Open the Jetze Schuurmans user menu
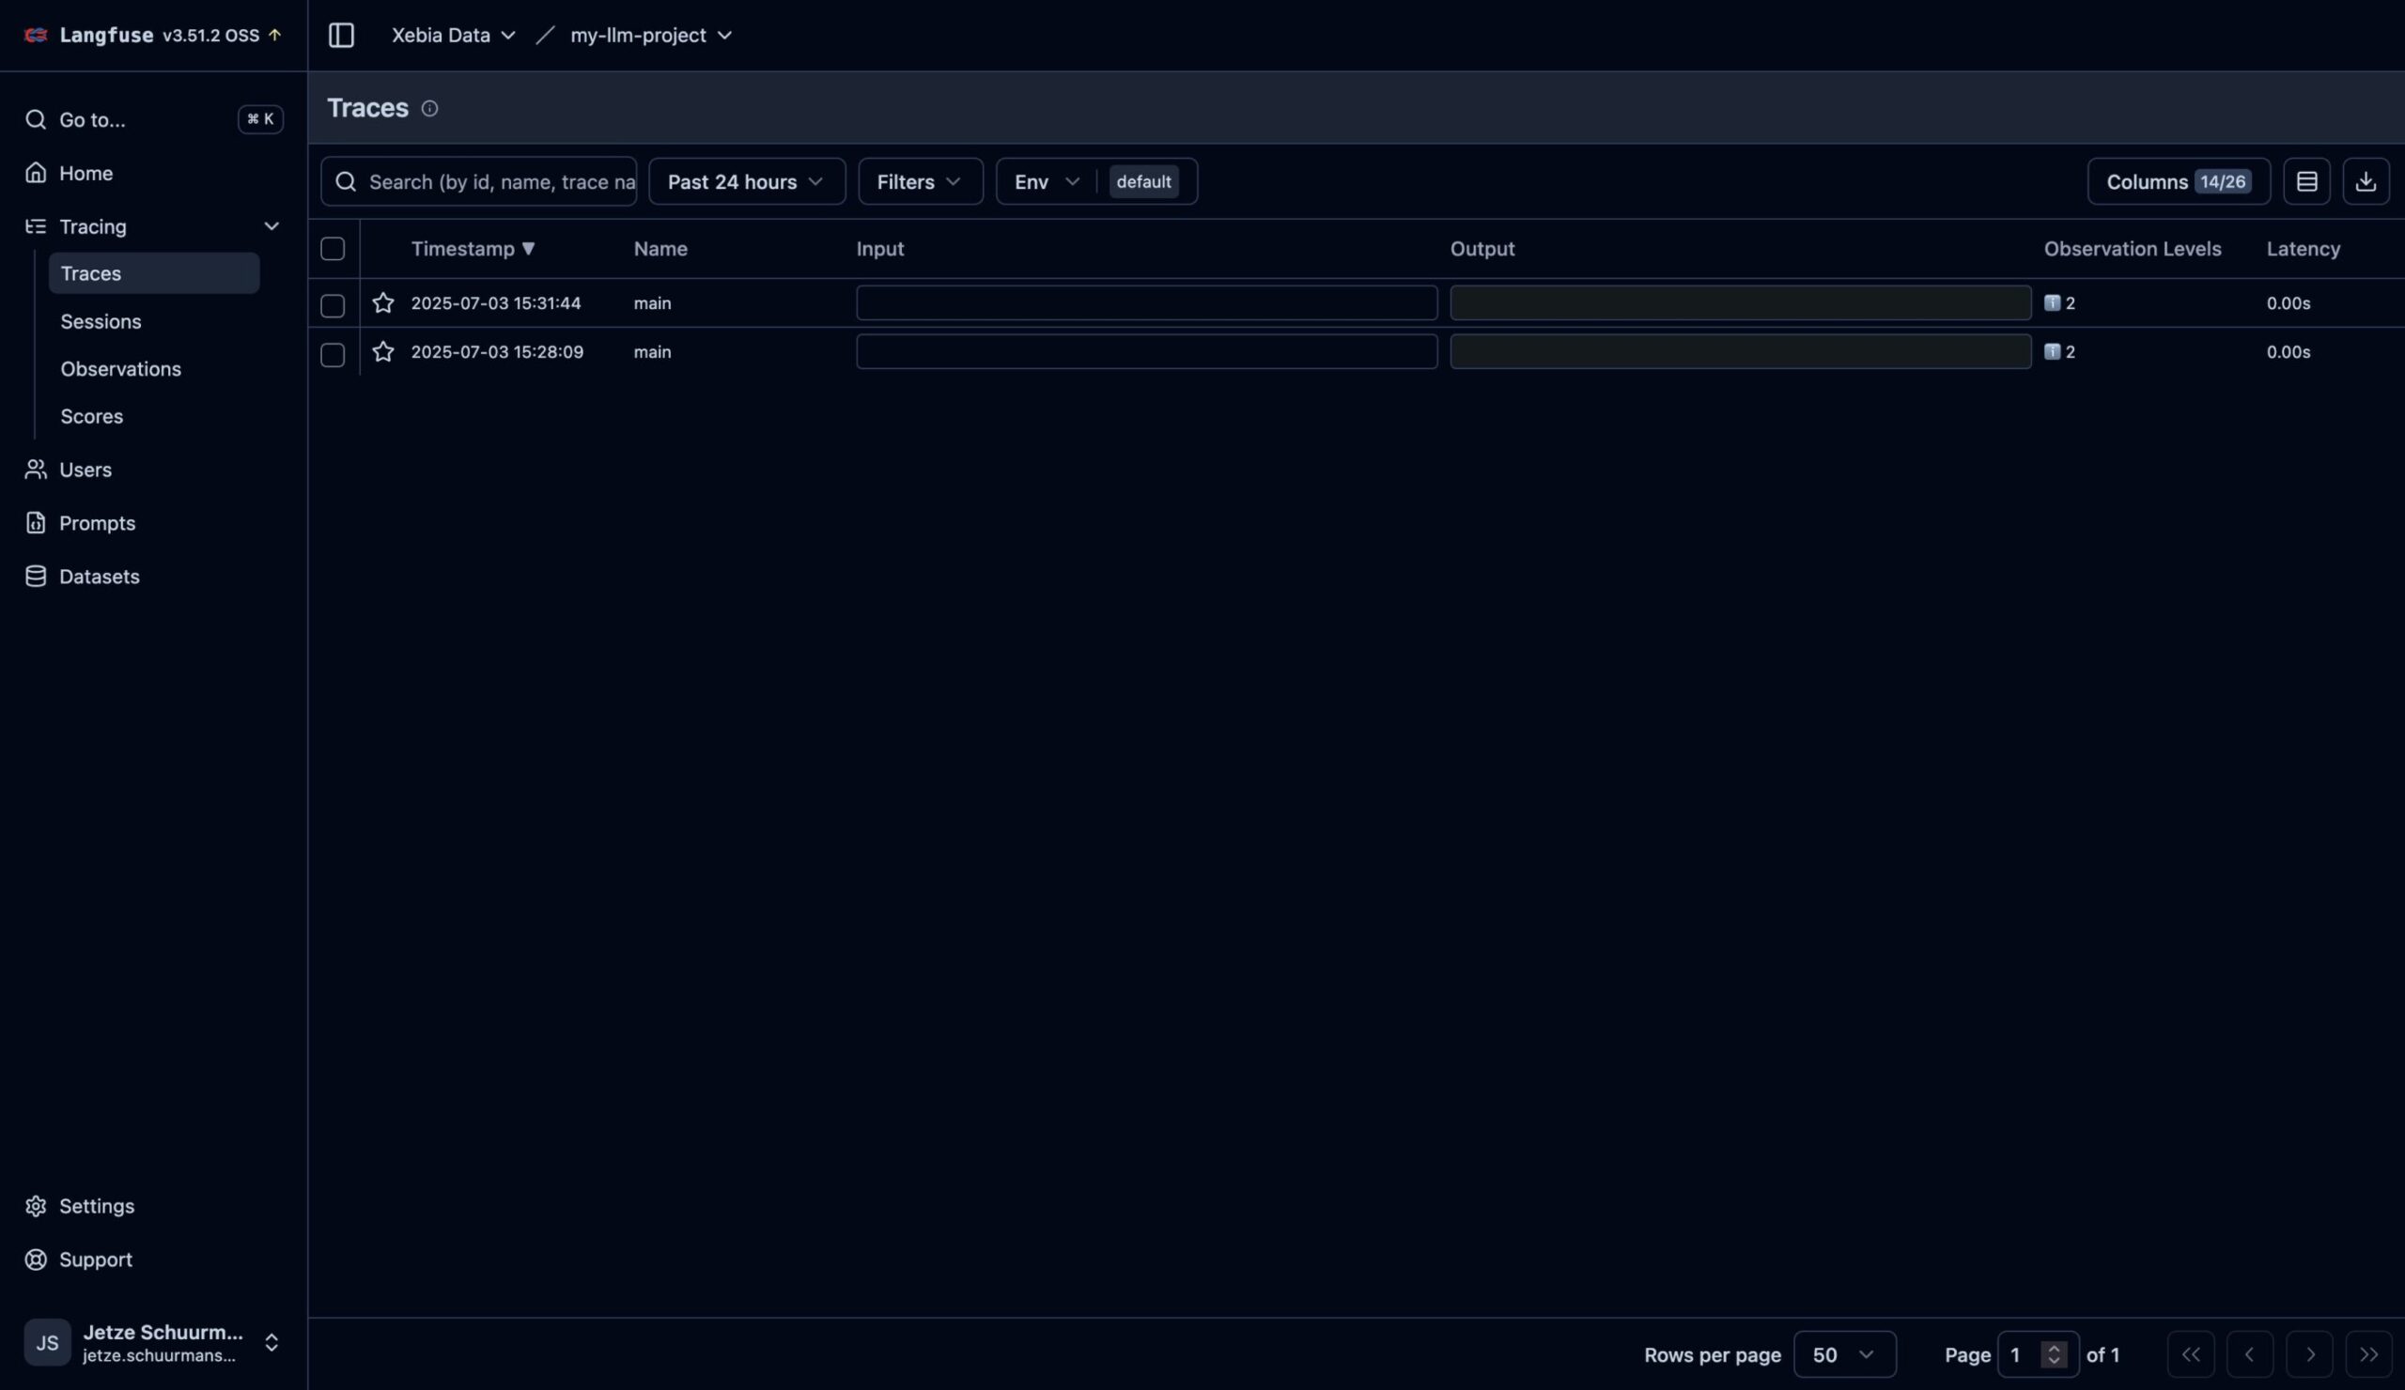Viewport: 2405px width, 1390px height. (154, 1342)
